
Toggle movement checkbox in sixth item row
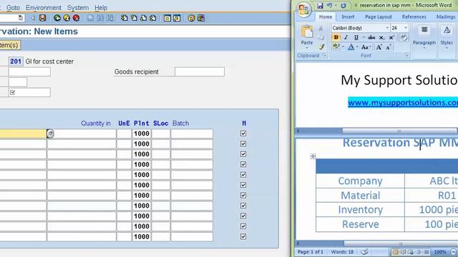click(243, 185)
